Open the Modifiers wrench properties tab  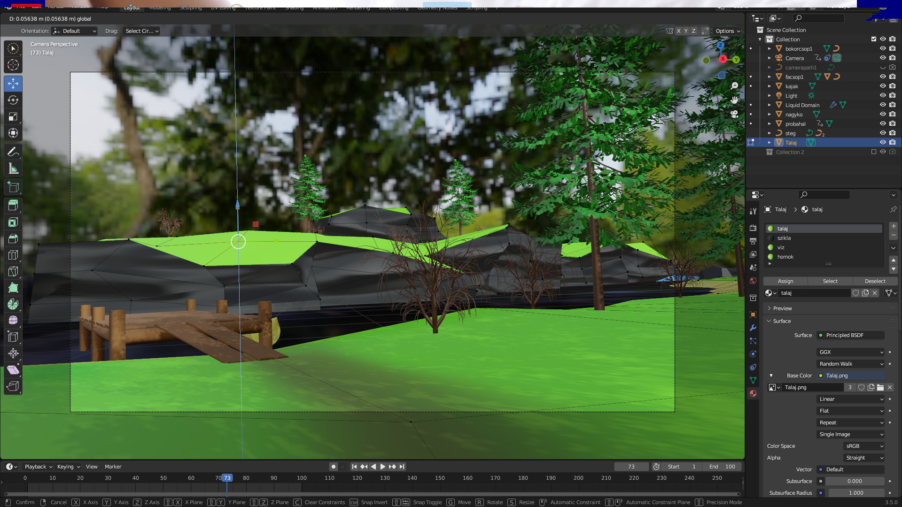(x=753, y=328)
